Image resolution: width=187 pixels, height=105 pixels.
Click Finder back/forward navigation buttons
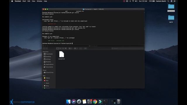[45, 48]
